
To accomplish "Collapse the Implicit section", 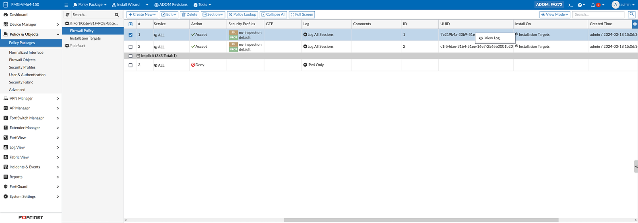I will 138,56.
